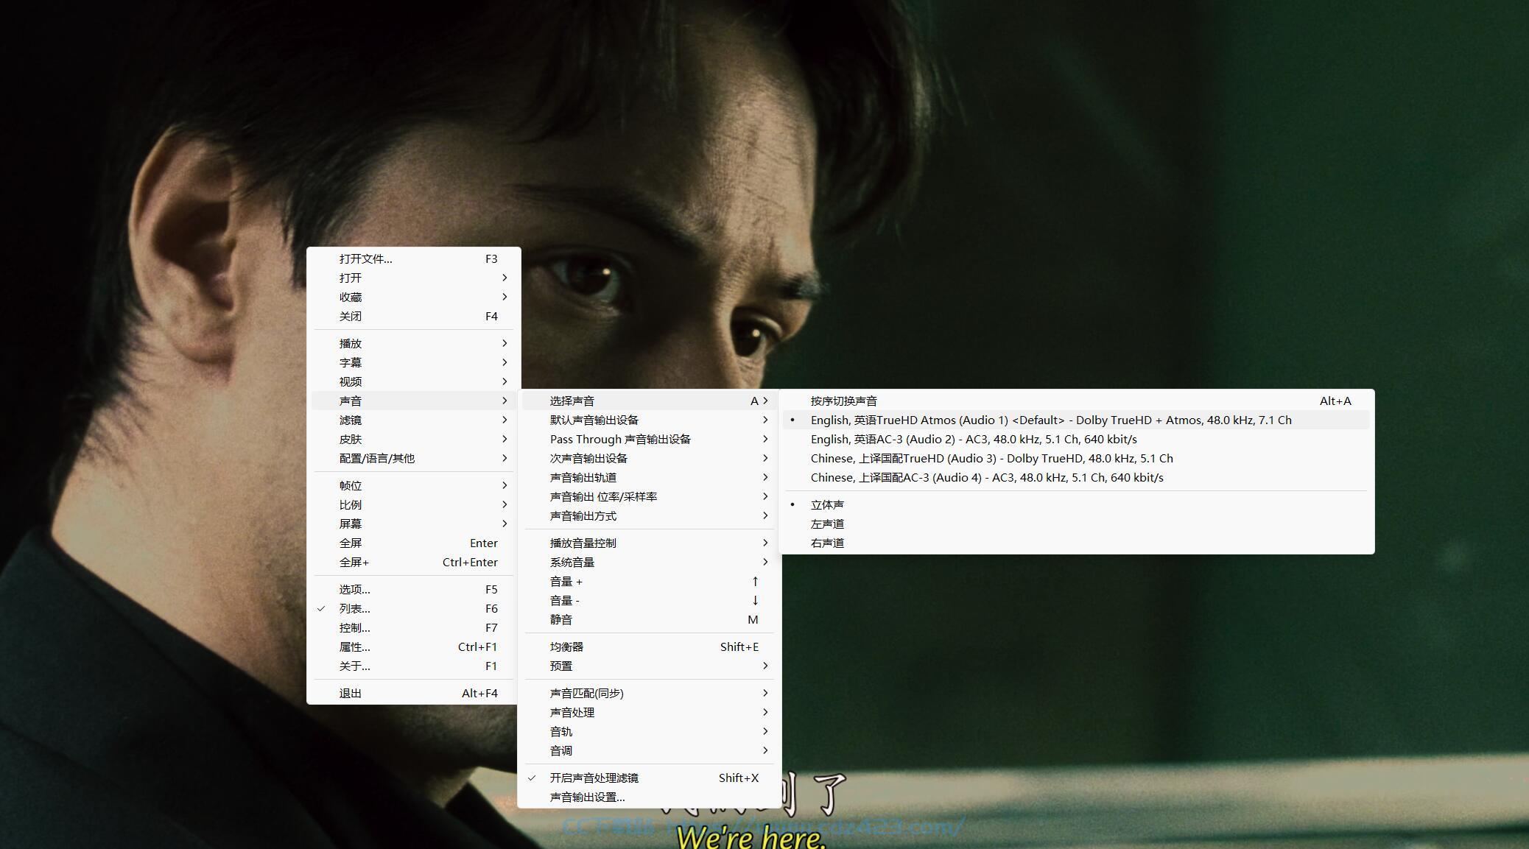Click 全屏 Enter menu entry
Screen dimensions: 1529x849
pos(414,543)
